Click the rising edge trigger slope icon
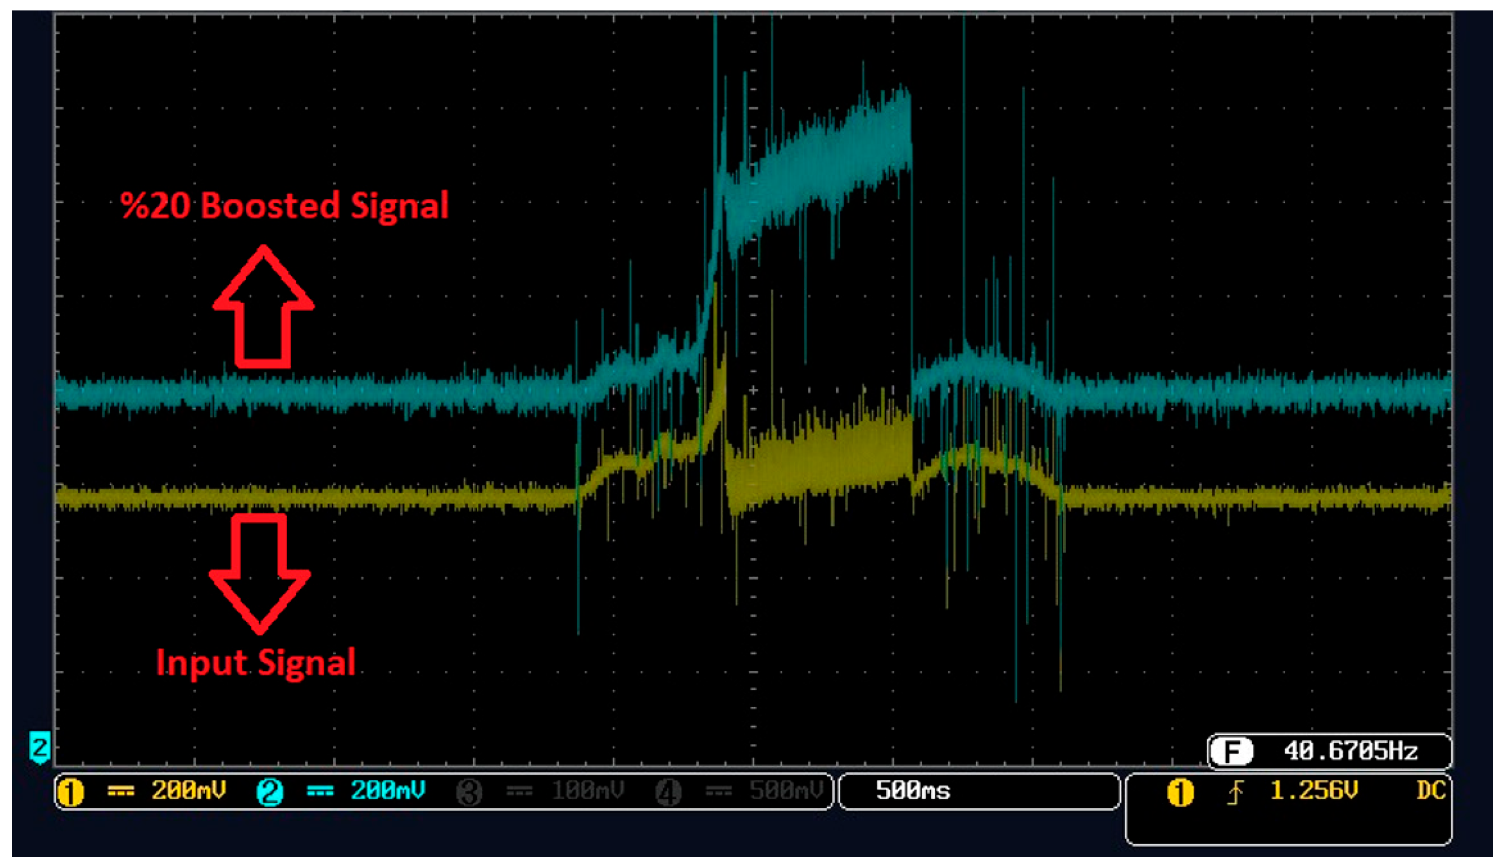The height and width of the screenshot is (867, 1504). point(1236,792)
